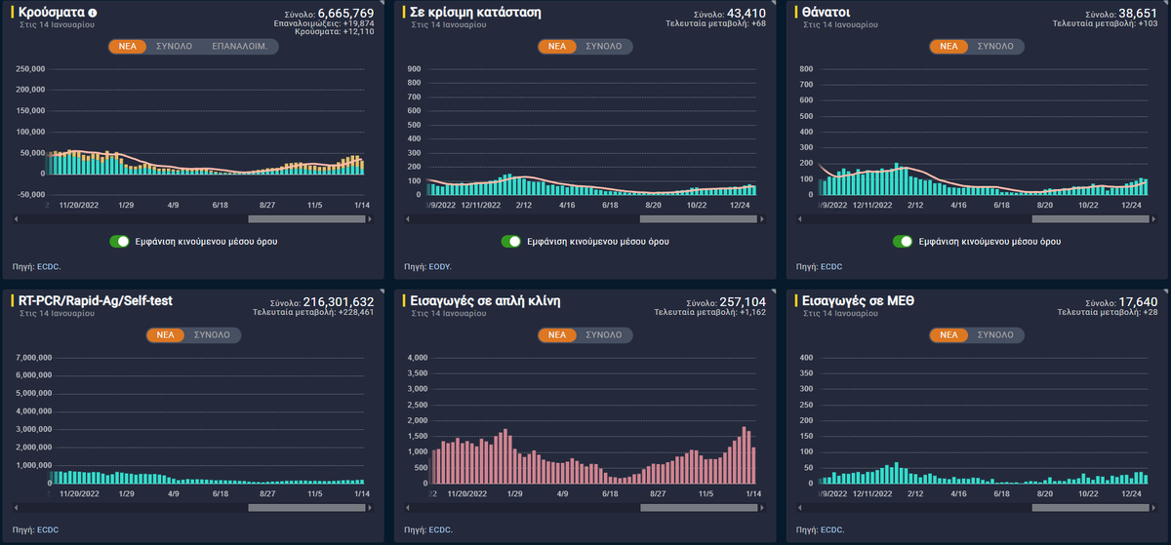Screen dimensions: 1171x545
Task: Select ΣΥΝΟΛΟ tab in RT-PCR/Rapid-Ag/Self-test panel
Action: click(x=212, y=334)
